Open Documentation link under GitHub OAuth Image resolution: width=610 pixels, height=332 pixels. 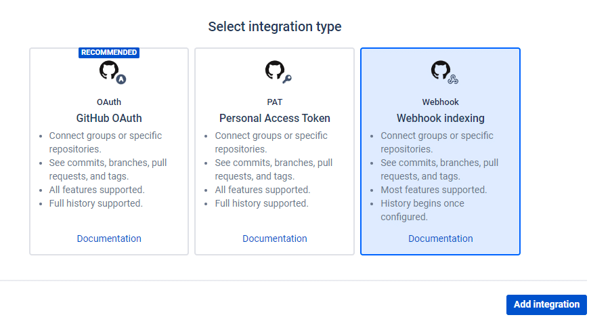coord(109,238)
